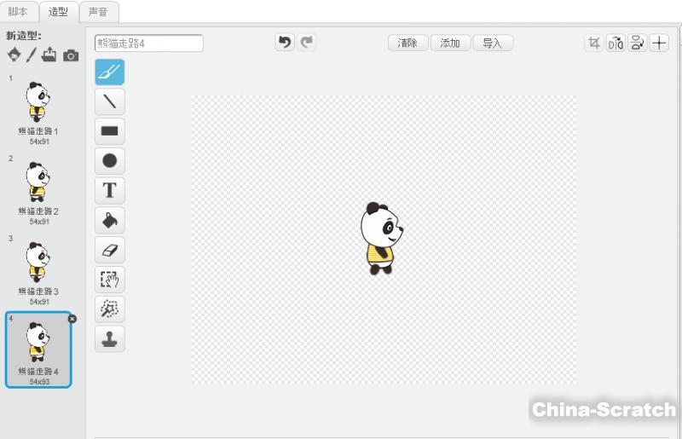Select the Eraser tool
Screen dimensions: 682x439
point(109,250)
